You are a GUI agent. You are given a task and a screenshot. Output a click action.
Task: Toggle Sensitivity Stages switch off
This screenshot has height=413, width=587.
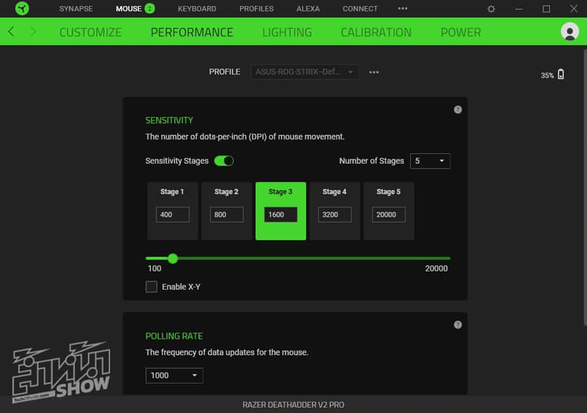pos(224,161)
